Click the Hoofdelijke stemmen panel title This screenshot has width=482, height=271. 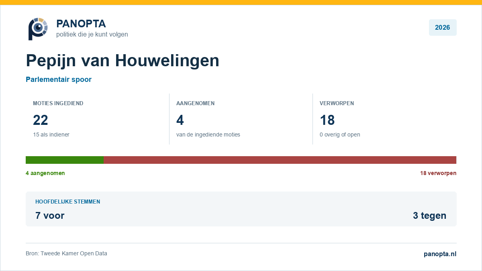pos(68,202)
